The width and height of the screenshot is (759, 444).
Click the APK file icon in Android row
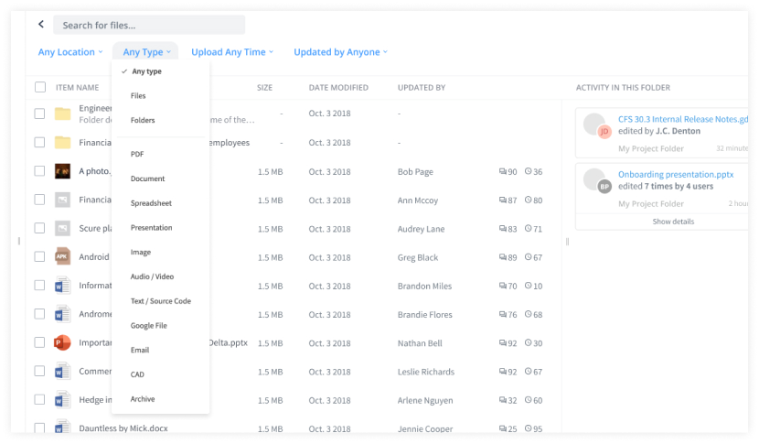point(62,257)
